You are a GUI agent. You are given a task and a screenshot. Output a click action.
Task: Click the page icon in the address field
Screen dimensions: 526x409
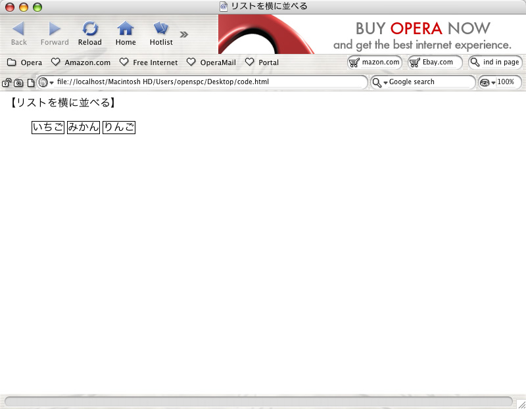pyautogui.click(x=43, y=82)
